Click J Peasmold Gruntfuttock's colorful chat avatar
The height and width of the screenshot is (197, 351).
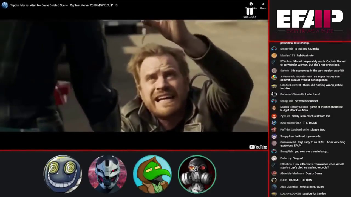274,77
